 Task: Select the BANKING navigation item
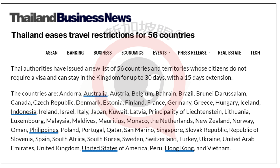pos(75,53)
